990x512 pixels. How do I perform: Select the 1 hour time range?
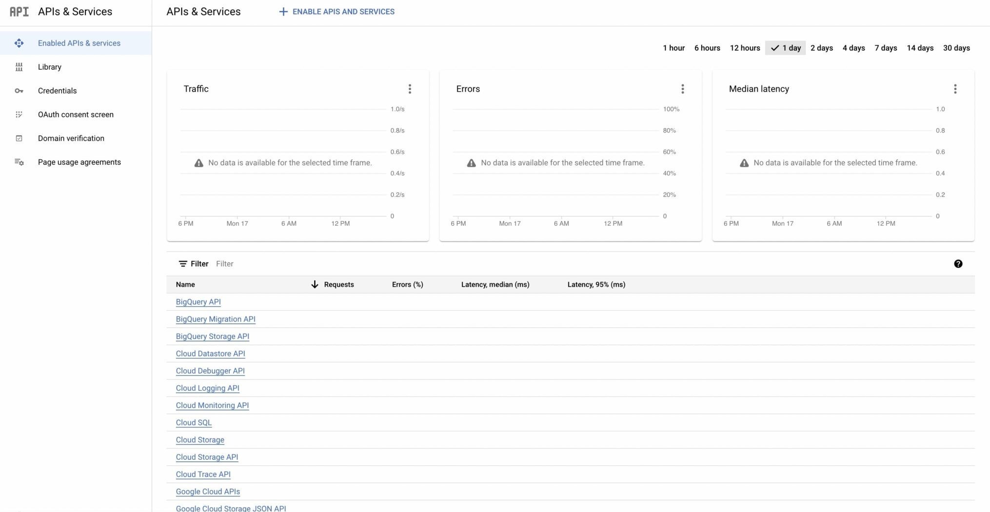point(673,48)
